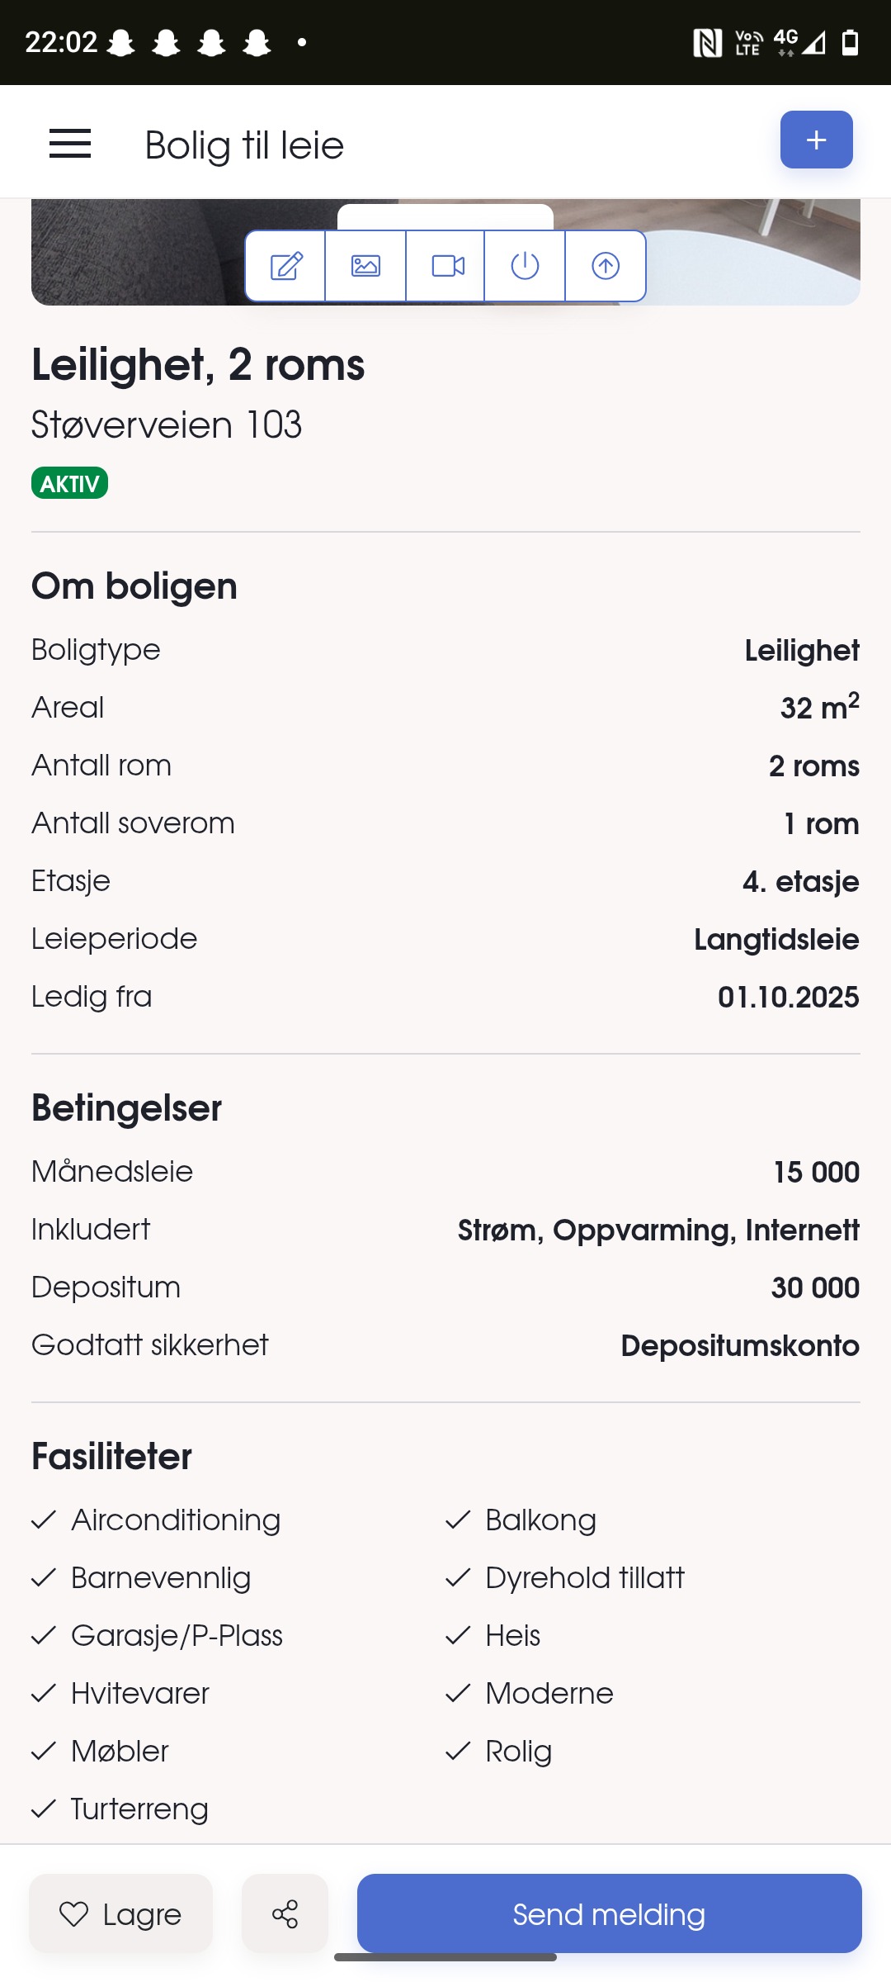Viewport: 891px width, 1982px height.
Task: Open the hamburger navigation menu
Action: click(70, 144)
